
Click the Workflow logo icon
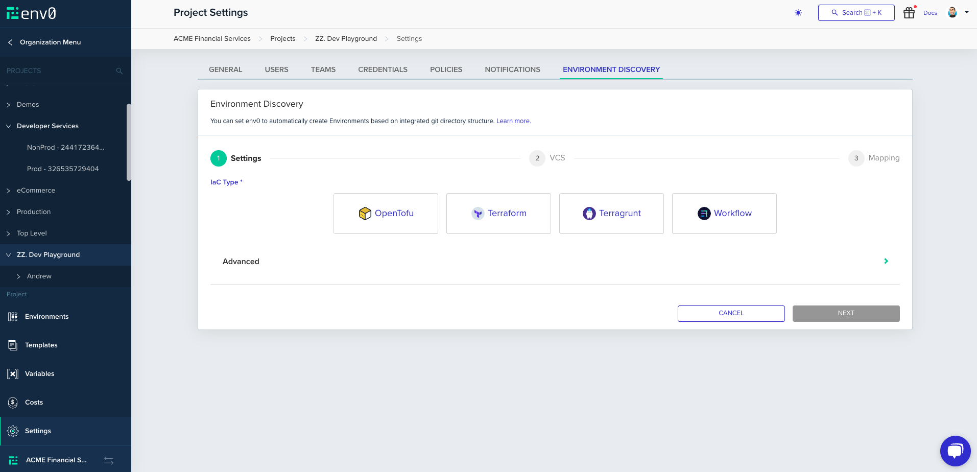[x=704, y=214]
